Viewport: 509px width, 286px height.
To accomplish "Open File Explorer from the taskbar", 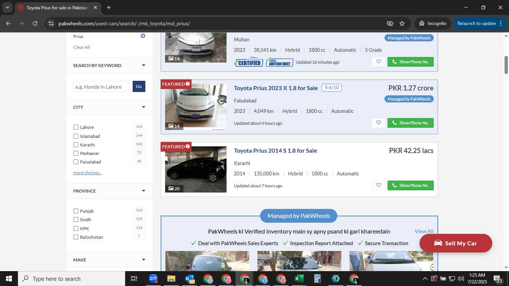I will 171,279.
